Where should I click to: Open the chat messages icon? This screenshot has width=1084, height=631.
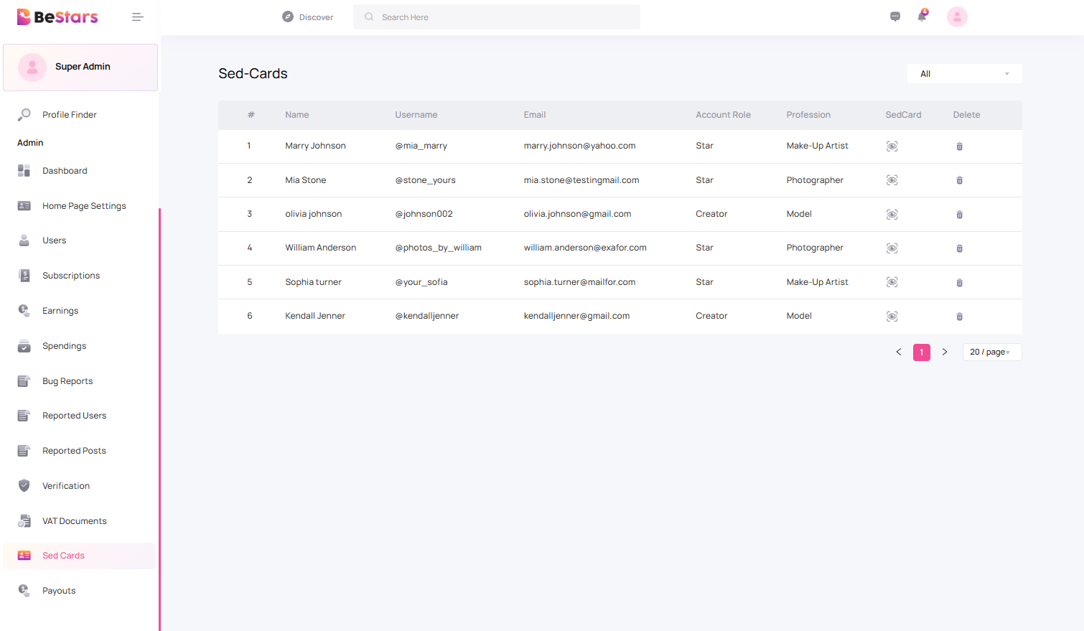(x=894, y=17)
